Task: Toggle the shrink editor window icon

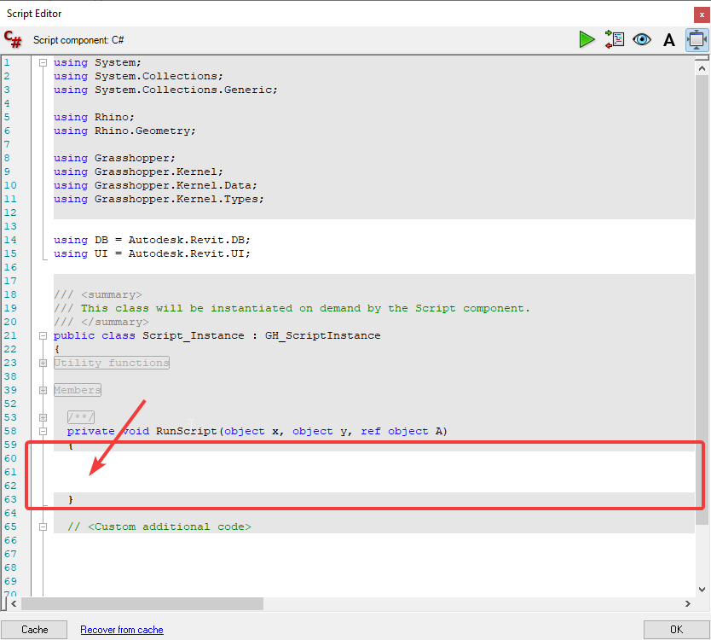Action: [697, 39]
